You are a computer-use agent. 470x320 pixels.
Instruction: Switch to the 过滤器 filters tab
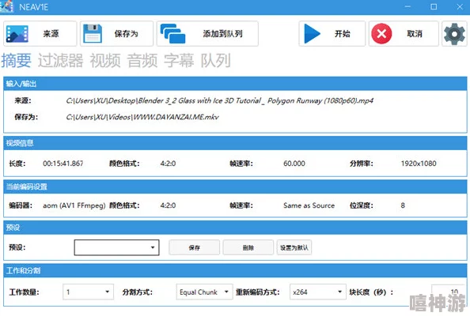click(60, 61)
